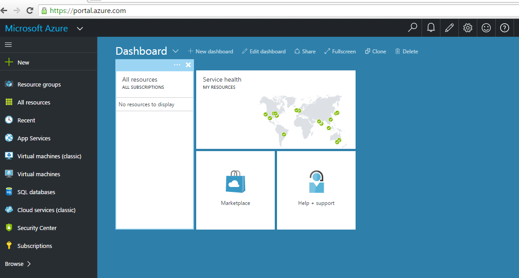Click 'No resources to display' text

click(146, 104)
